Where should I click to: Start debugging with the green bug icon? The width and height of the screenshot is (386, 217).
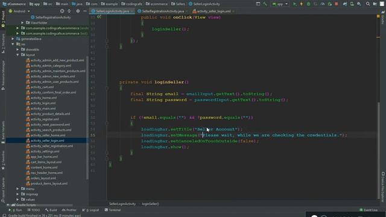tap(308, 4)
